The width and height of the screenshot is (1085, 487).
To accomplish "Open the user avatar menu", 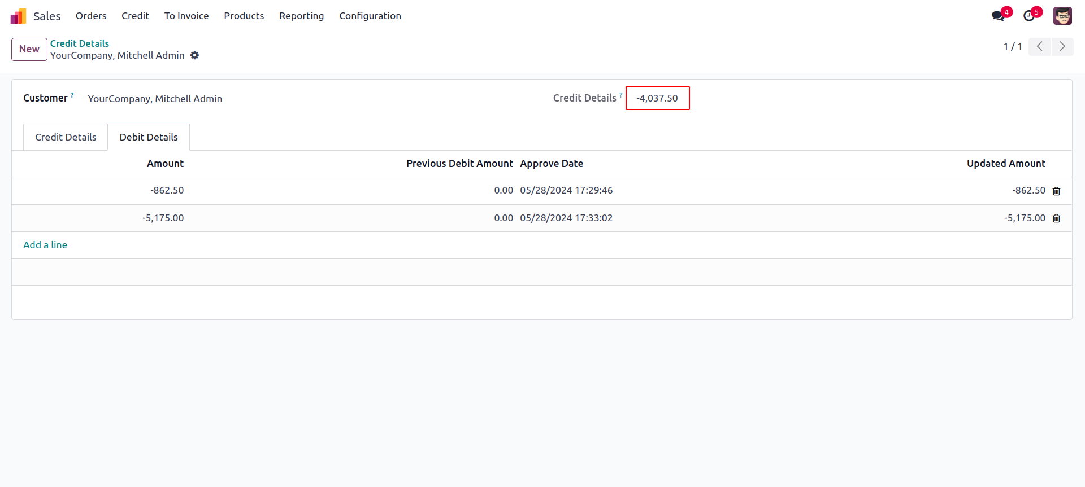I will 1062,16.
